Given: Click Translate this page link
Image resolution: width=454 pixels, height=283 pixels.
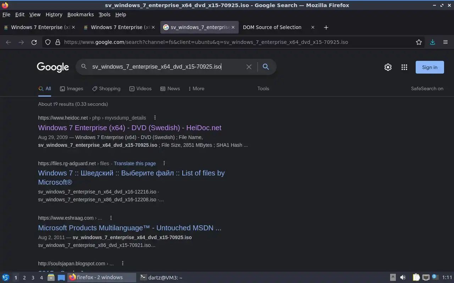Looking at the screenshot, I should point(135,163).
